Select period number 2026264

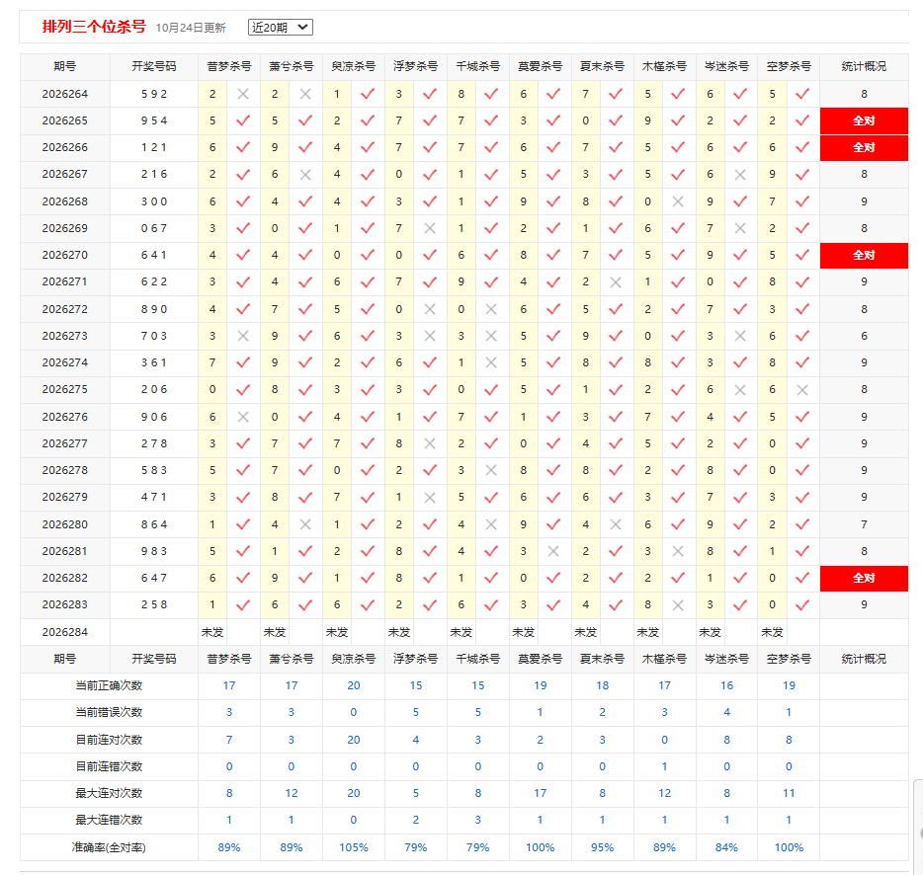[65, 94]
